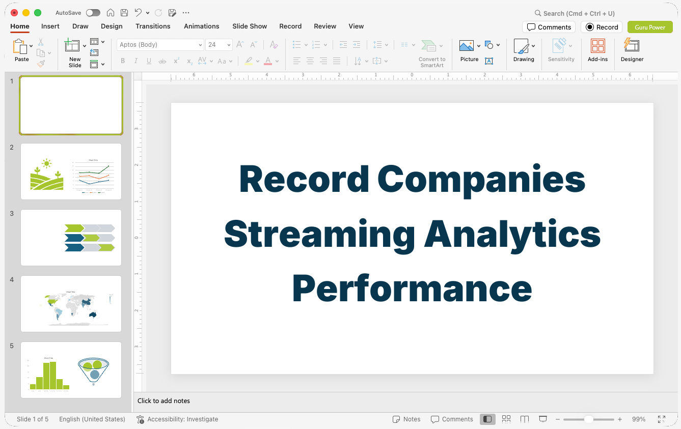Open the Draw tab

point(80,26)
